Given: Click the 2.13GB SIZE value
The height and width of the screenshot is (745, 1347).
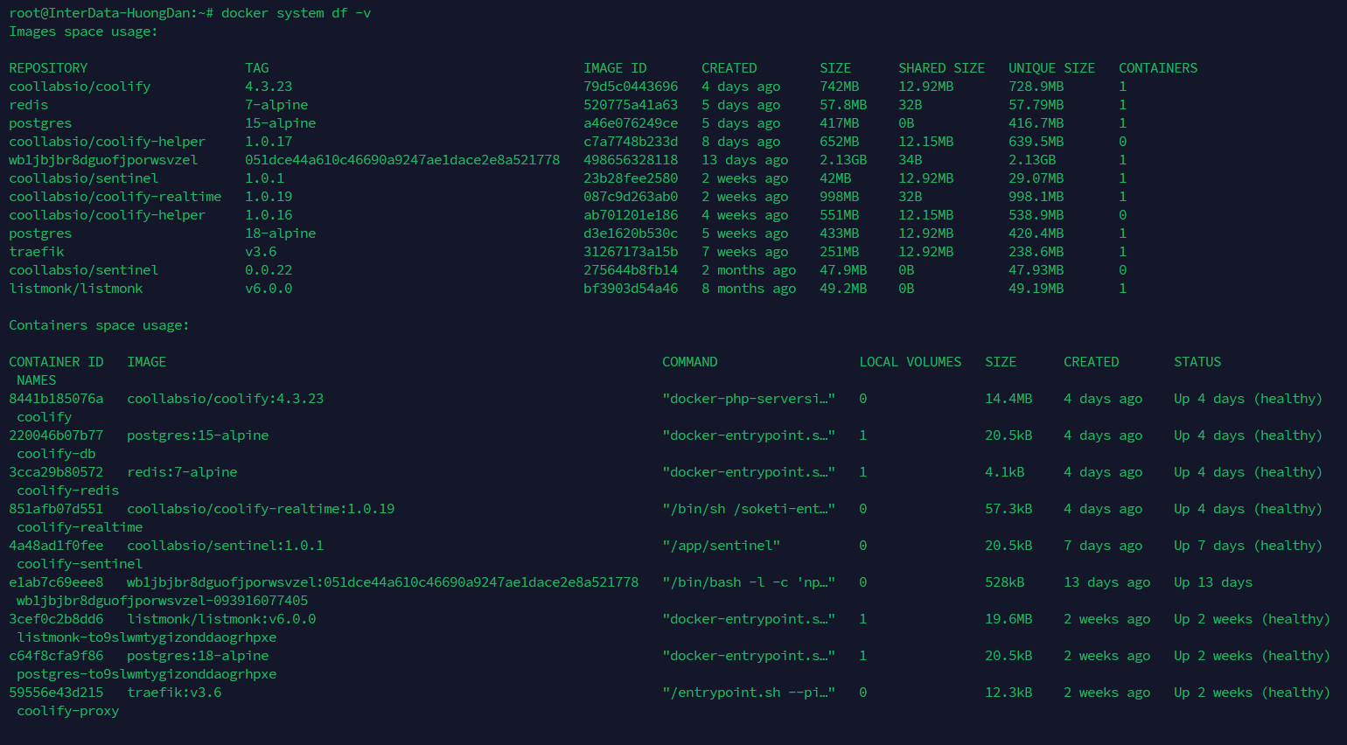Looking at the screenshot, I should (843, 160).
